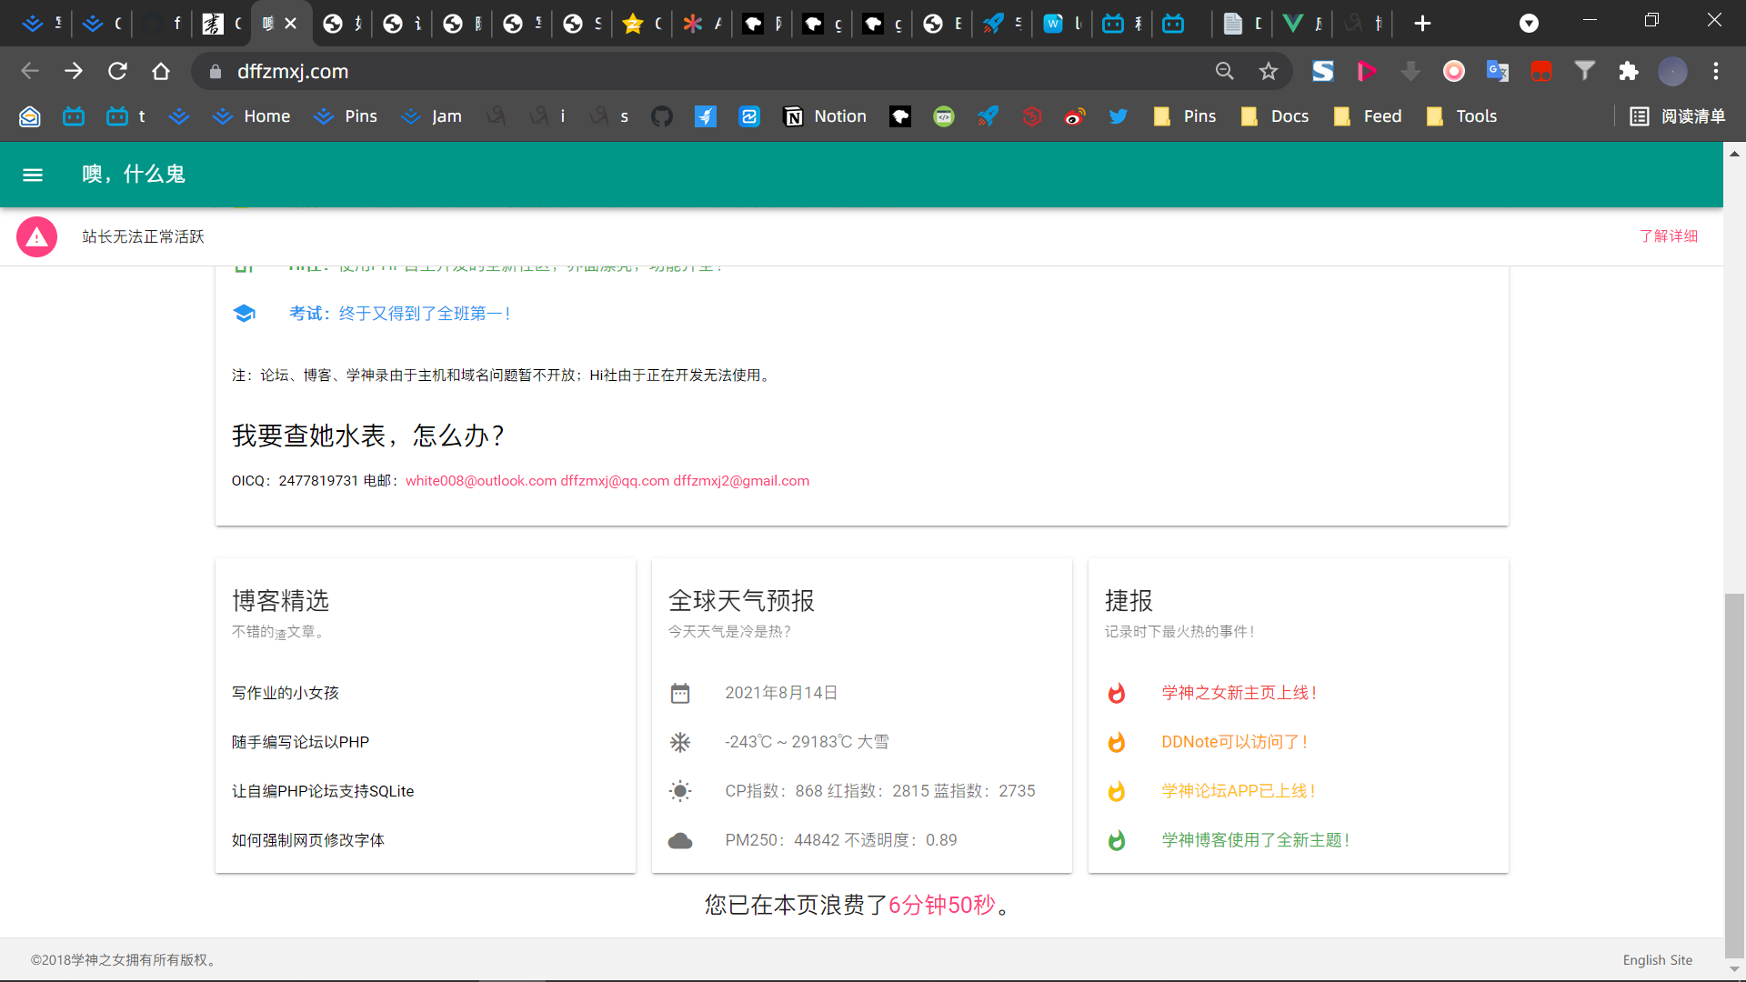Screen dimensions: 1746x982
Task: Reload the current page
Action: [x=117, y=71]
